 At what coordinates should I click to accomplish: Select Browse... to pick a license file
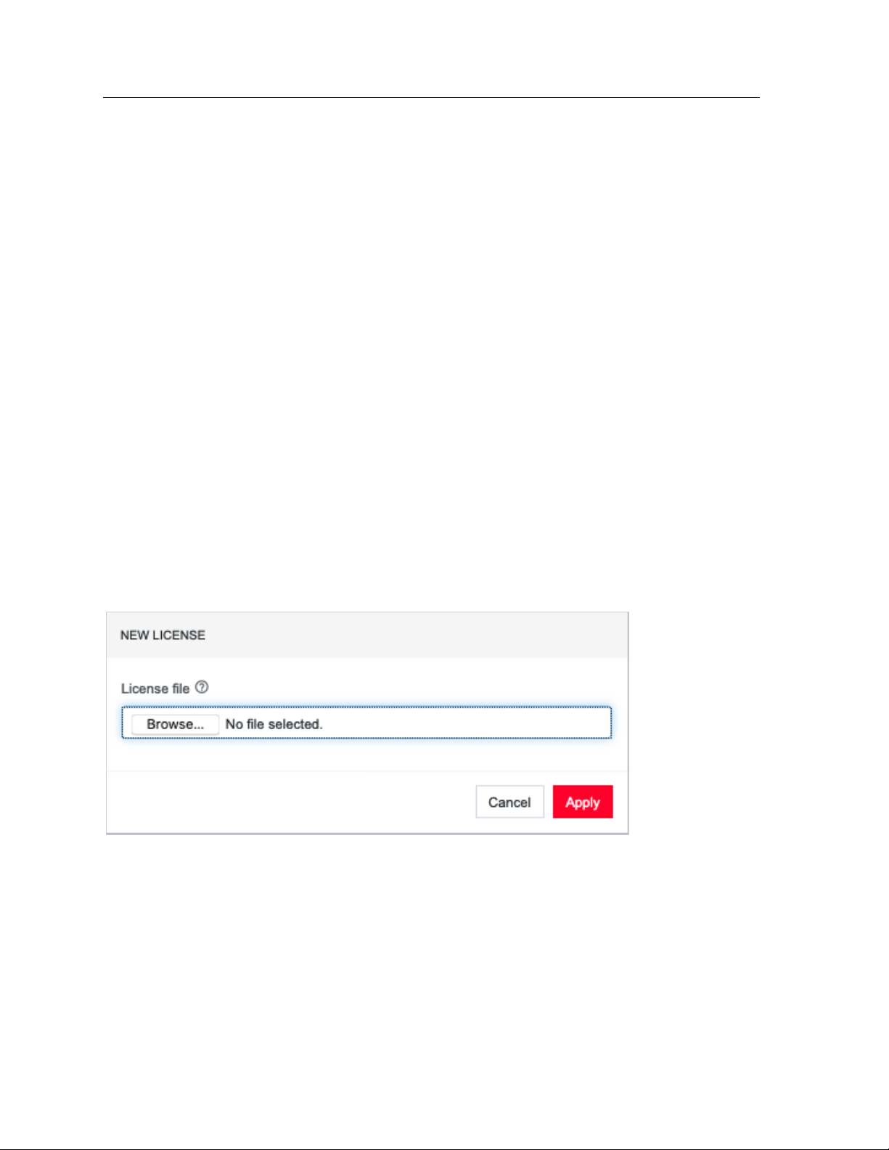tap(175, 724)
